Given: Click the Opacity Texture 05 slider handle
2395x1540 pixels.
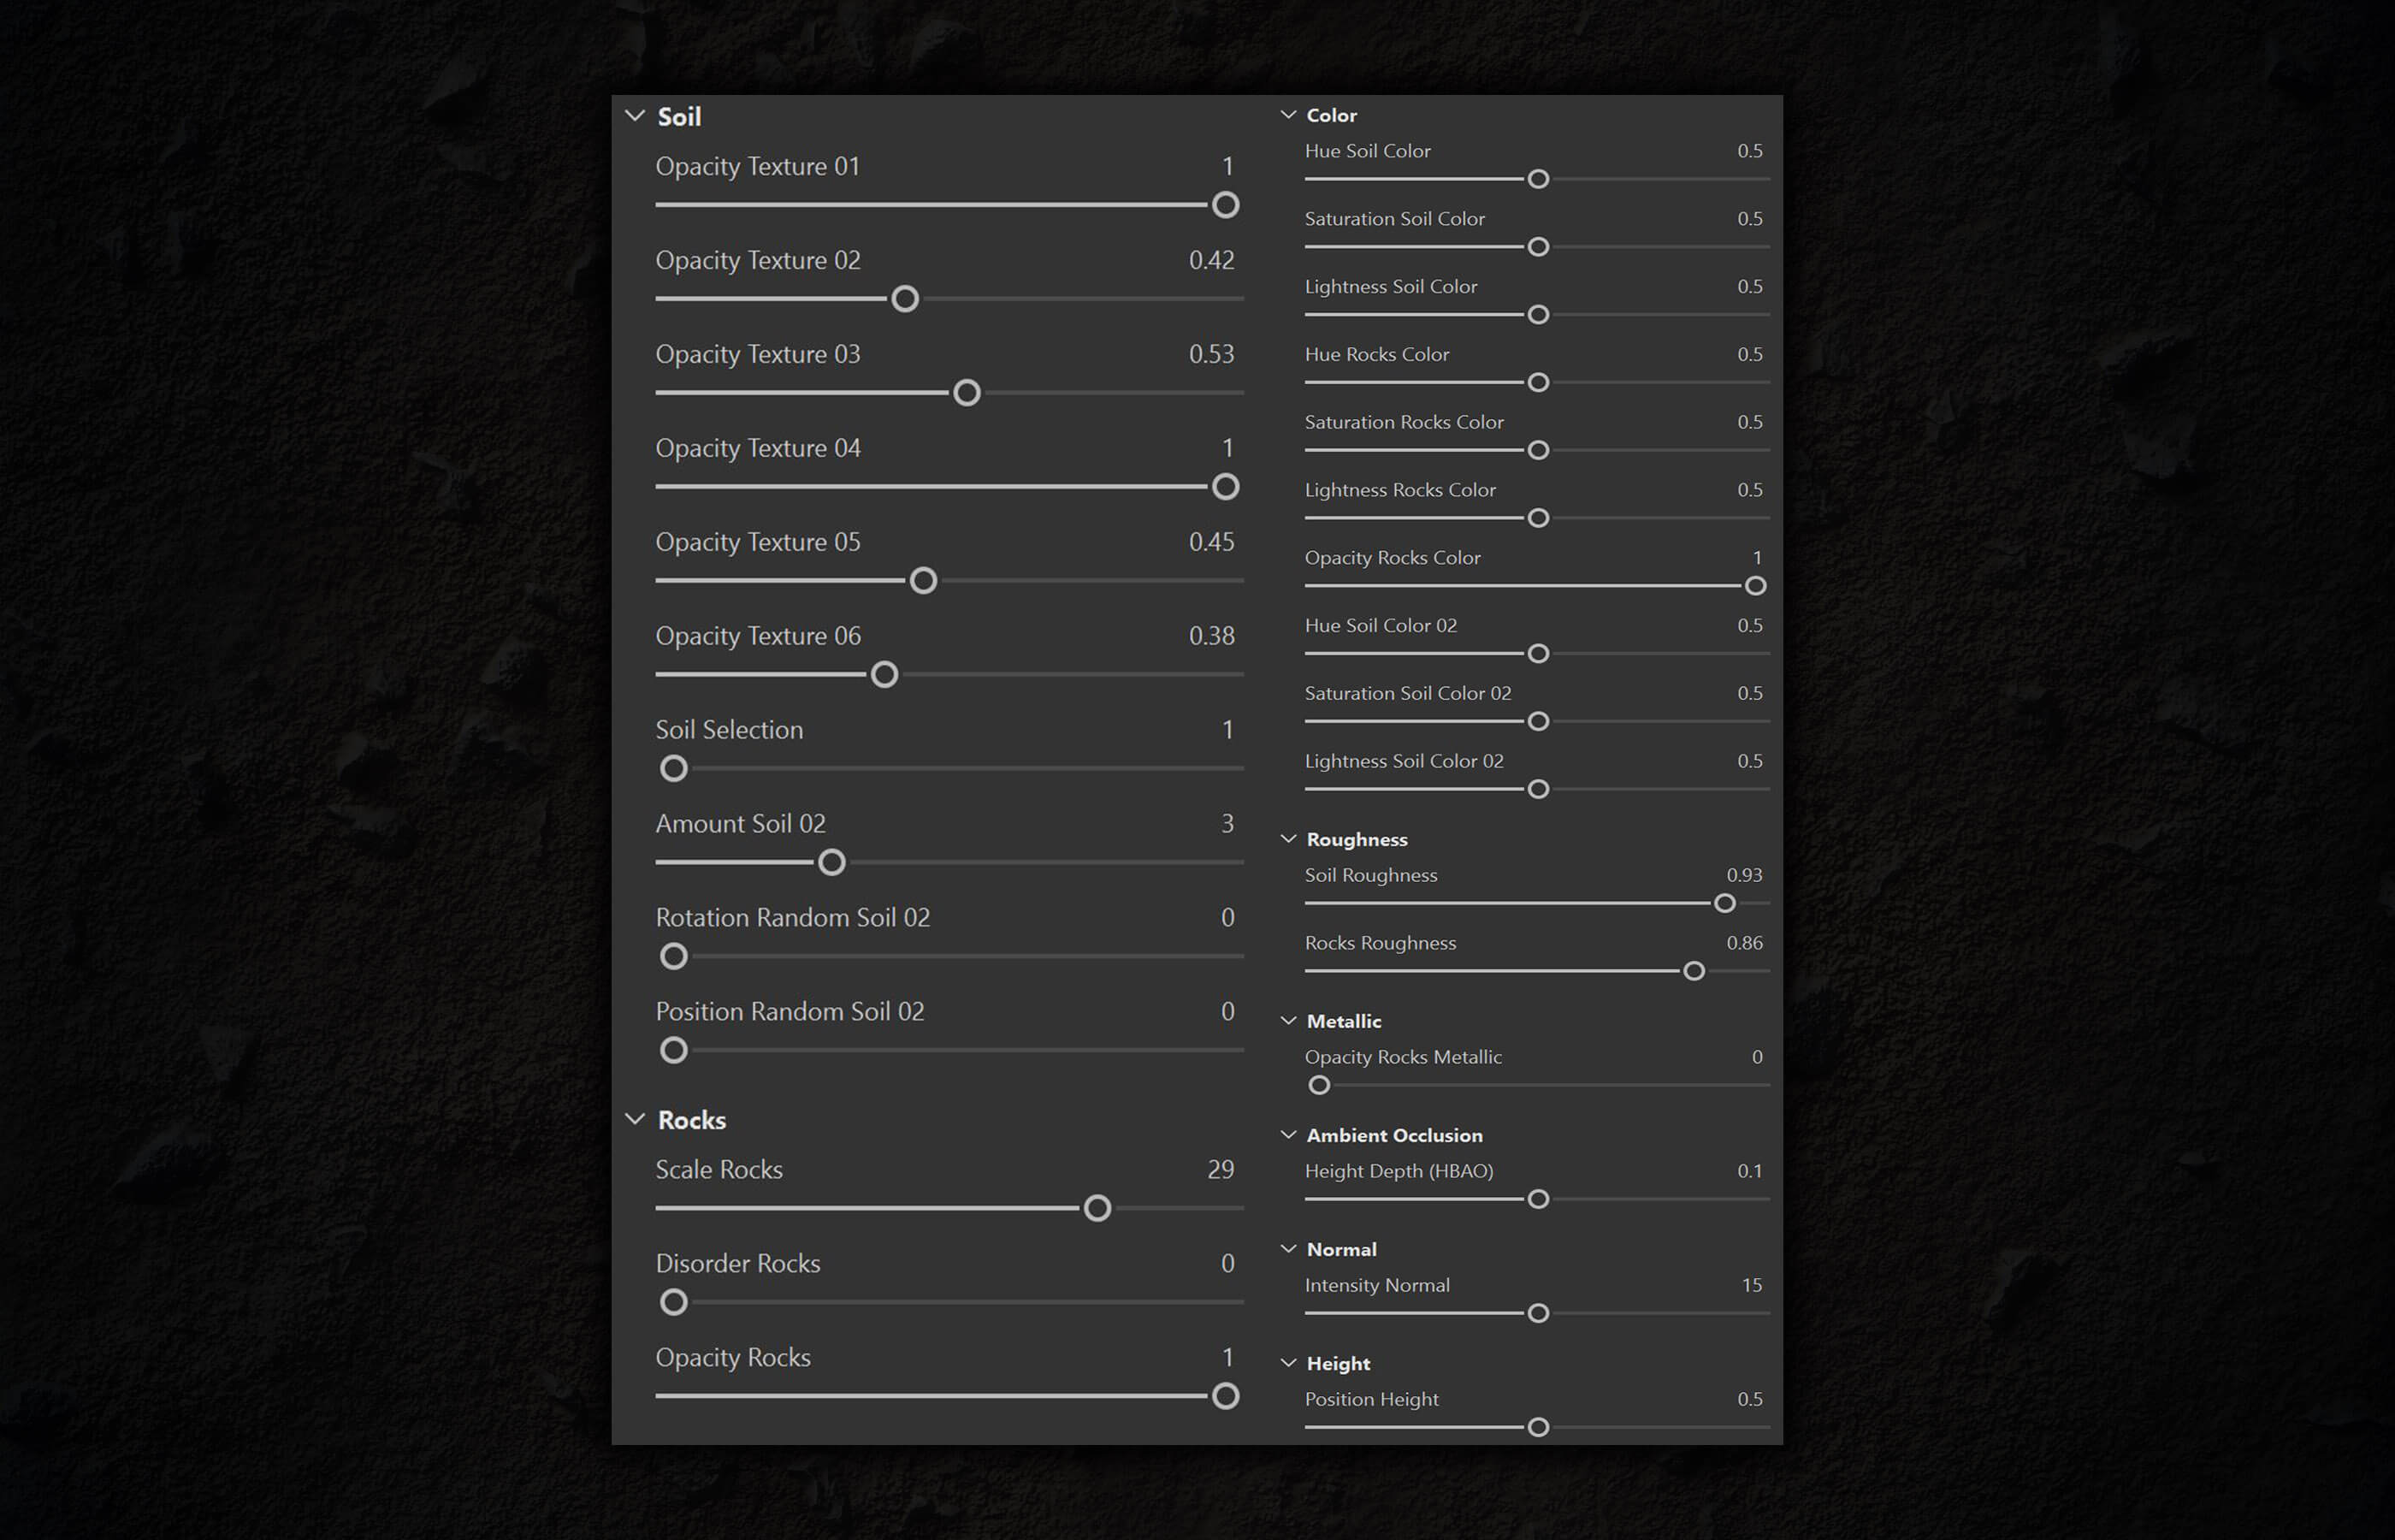Looking at the screenshot, I should tap(924, 581).
